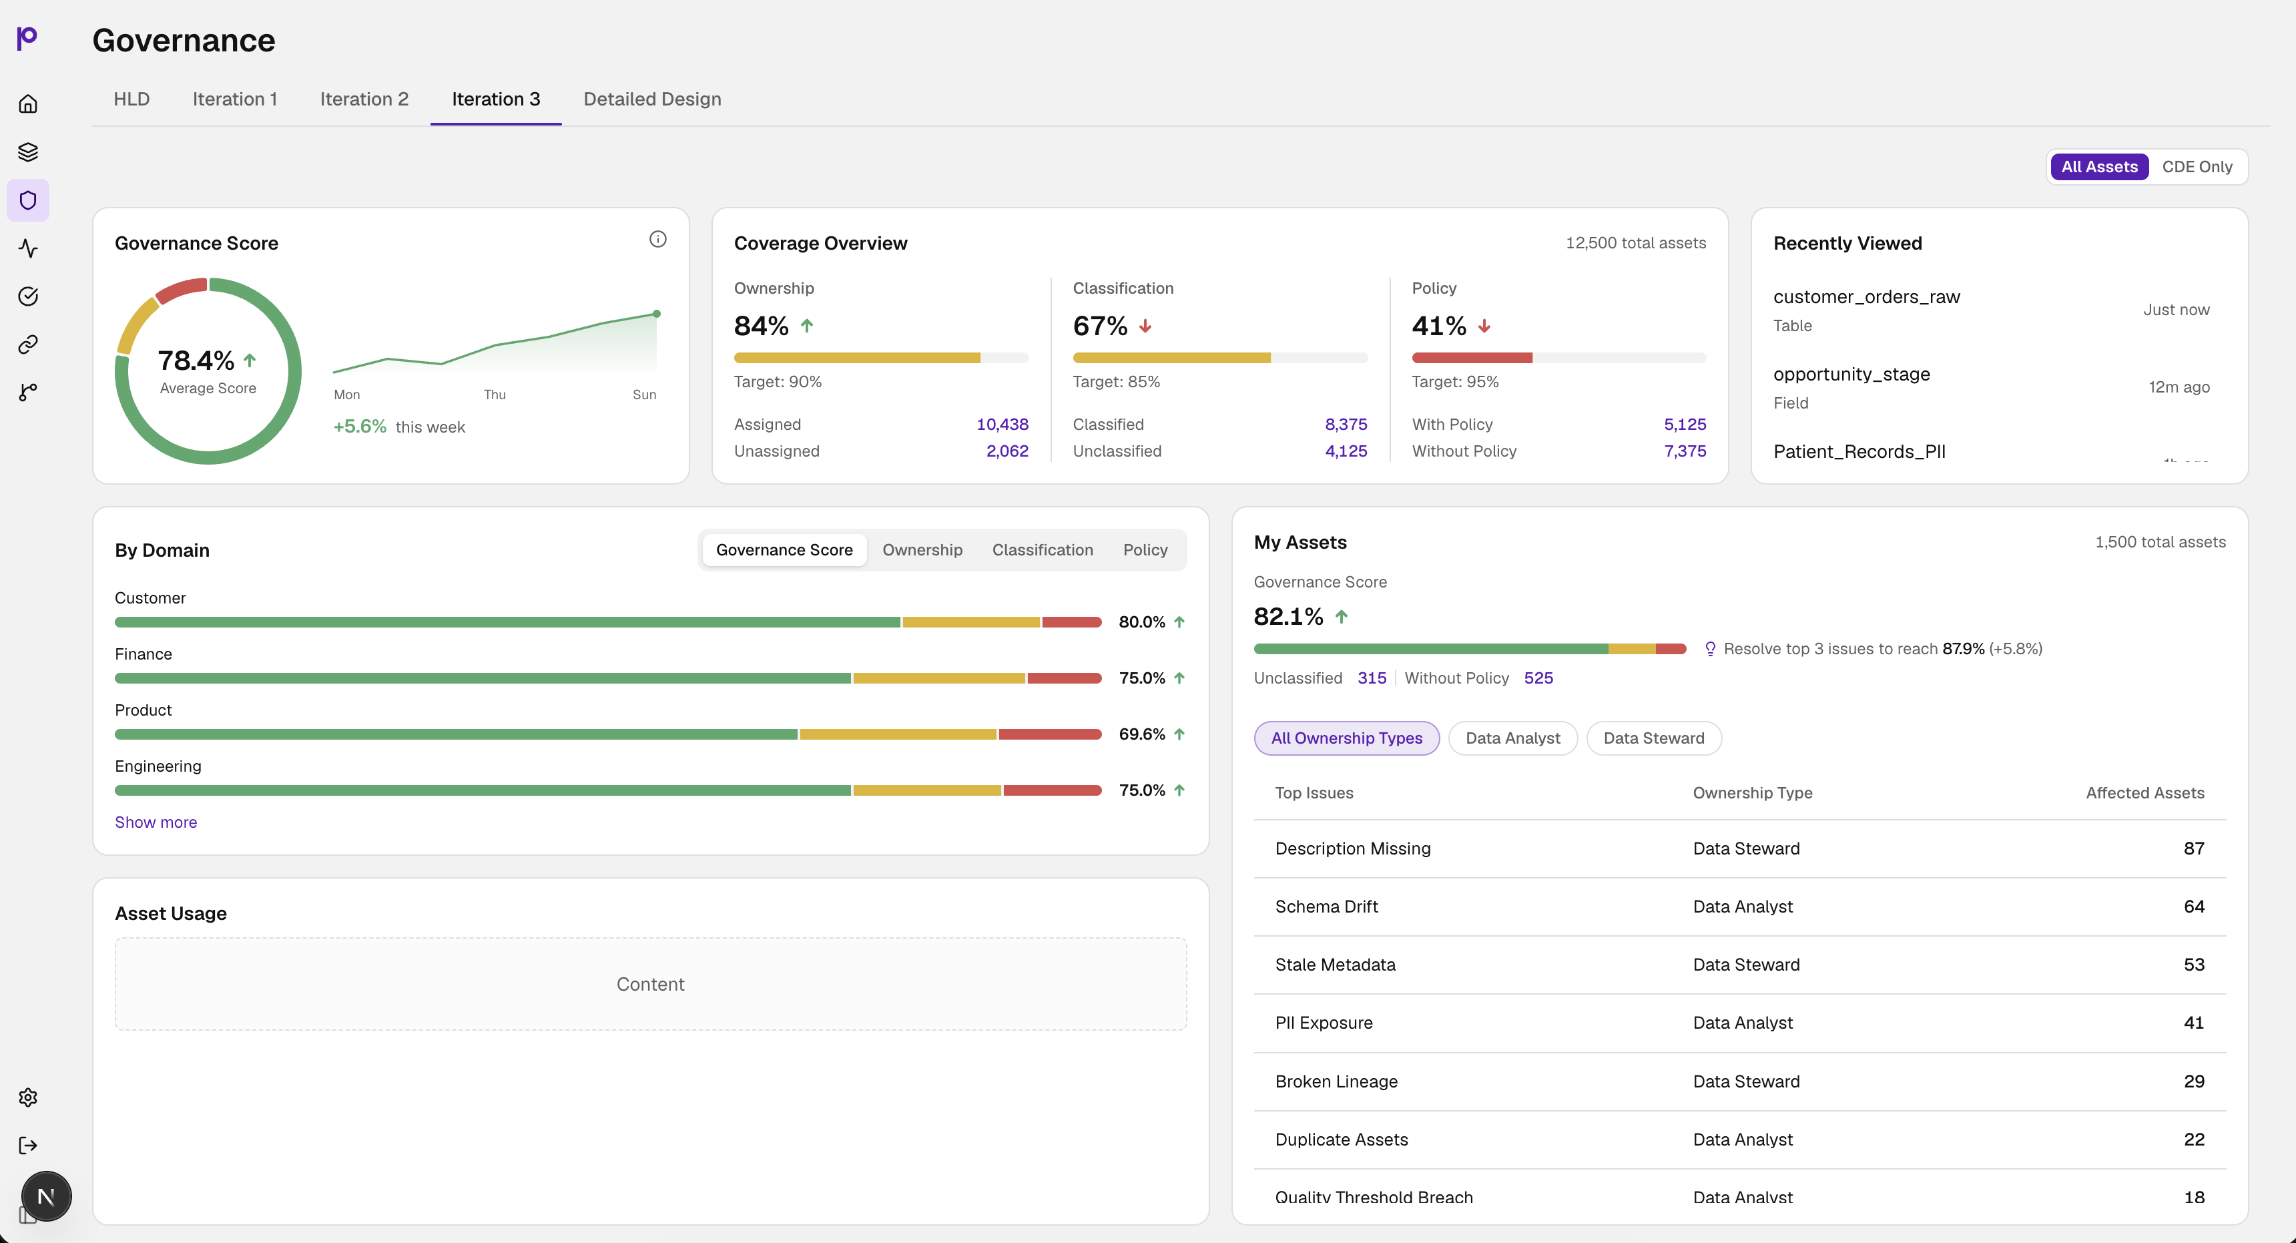Click the Policy 41% down arrow
This screenshot has height=1243, width=2296.
coord(1484,326)
